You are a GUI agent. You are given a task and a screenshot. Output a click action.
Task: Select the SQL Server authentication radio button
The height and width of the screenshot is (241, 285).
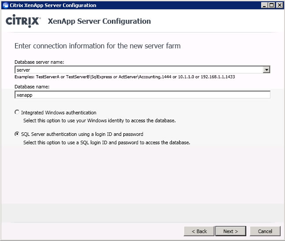[x=17, y=134]
